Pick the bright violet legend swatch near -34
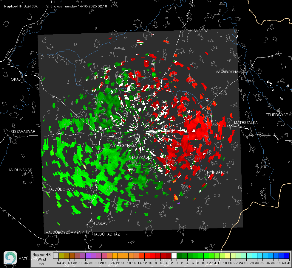292x268 pixels. pos(88,255)
